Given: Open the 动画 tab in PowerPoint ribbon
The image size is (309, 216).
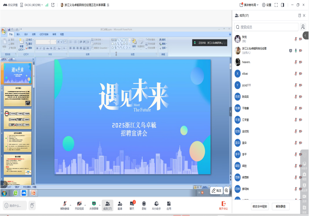Looking at the screenshot, I should point(34,34).
